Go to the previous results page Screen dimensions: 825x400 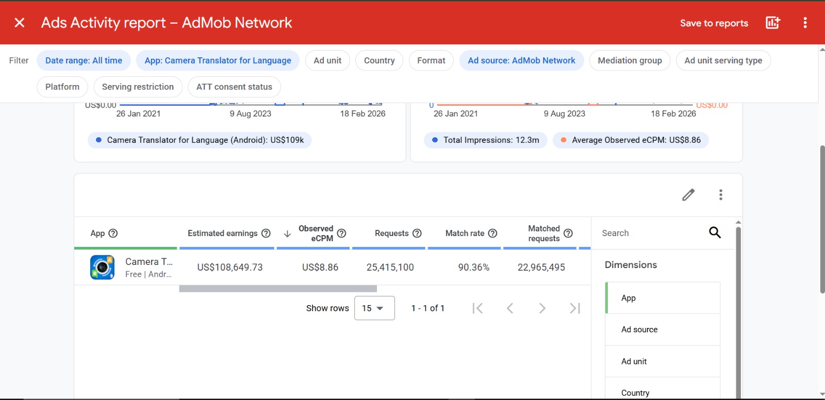510,308
